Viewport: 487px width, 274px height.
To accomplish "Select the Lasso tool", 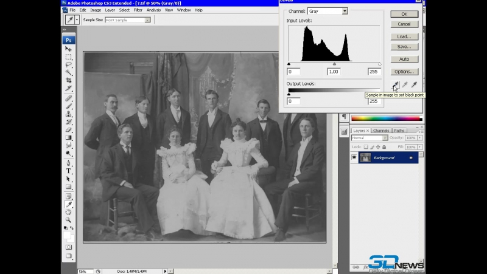I will [68, 64].
